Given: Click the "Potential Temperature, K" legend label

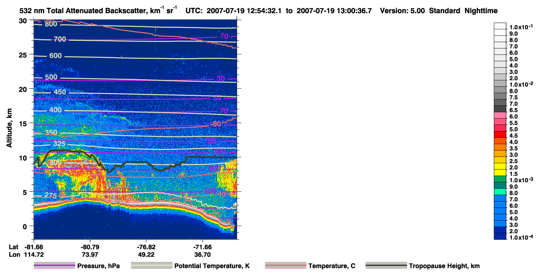Looking at the screenshot, I should (212, 266).
